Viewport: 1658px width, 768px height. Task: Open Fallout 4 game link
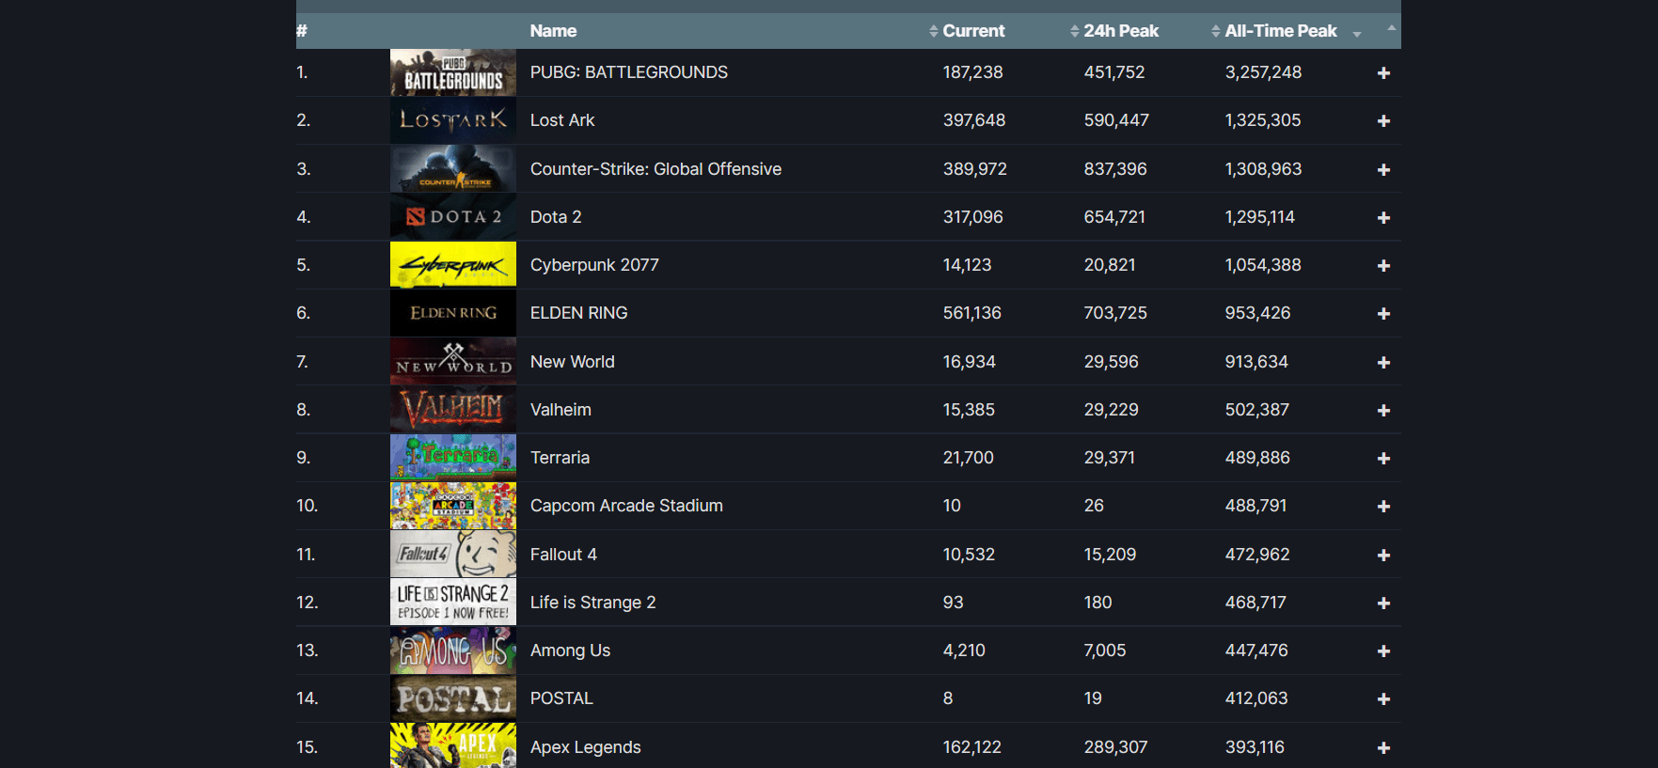coord(563,555)
